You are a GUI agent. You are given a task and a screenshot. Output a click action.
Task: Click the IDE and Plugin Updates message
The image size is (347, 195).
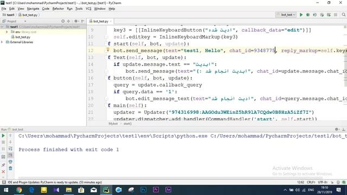(55, 183)
